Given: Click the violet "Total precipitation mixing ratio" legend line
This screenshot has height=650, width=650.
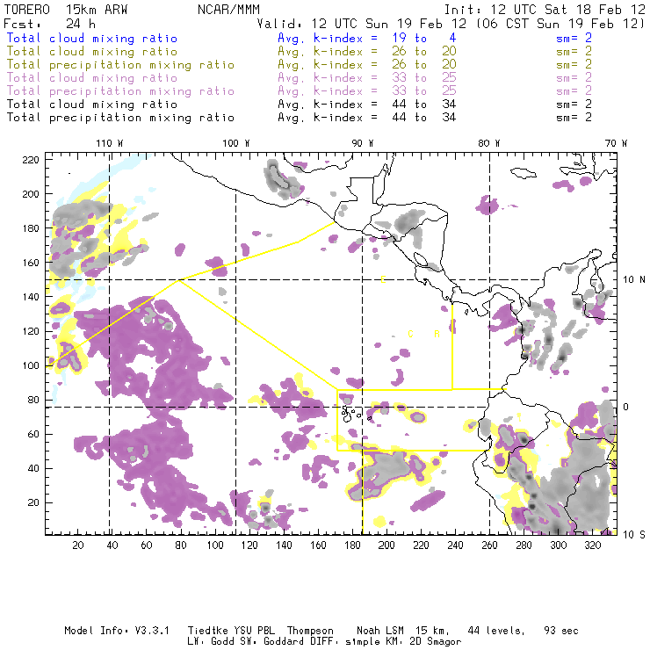Looking at the screenshot, I should [120, 91].
